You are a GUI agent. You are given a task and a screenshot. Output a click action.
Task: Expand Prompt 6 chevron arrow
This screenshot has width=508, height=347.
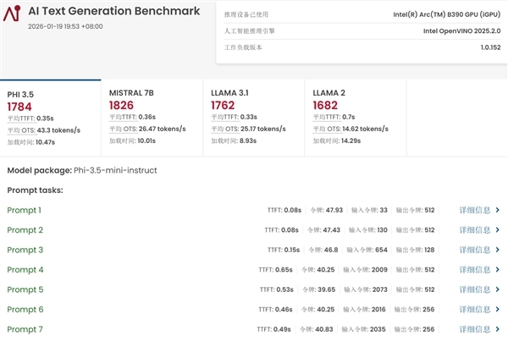[x=498, y=310]
